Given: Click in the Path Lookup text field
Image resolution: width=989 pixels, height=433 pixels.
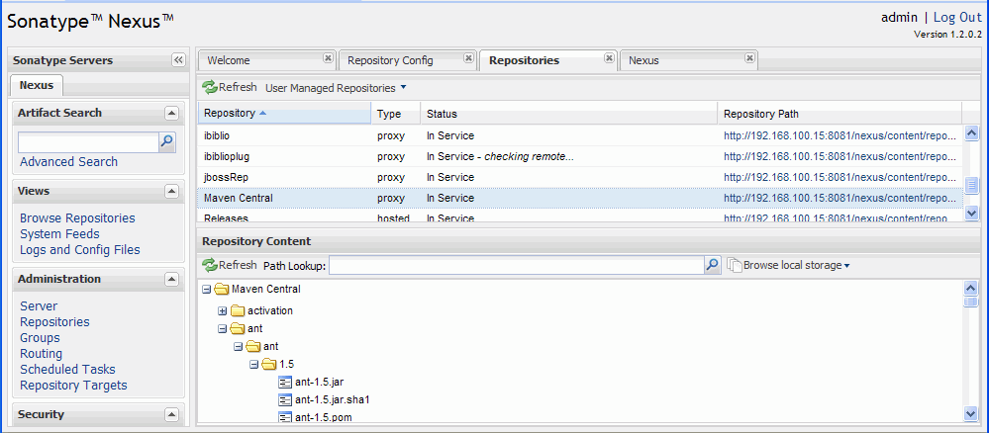Looking at the screenshot, I should point(515,265).
